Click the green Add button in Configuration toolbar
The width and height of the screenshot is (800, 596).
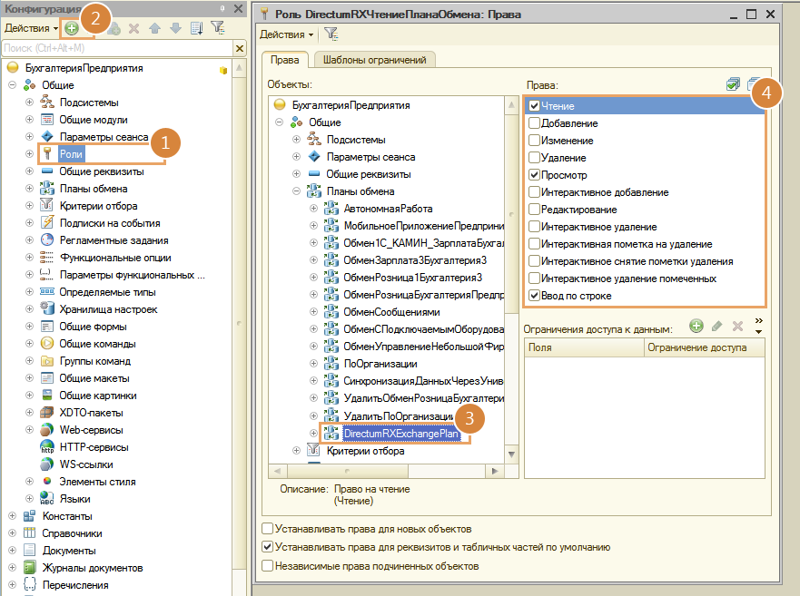[72, 28]
